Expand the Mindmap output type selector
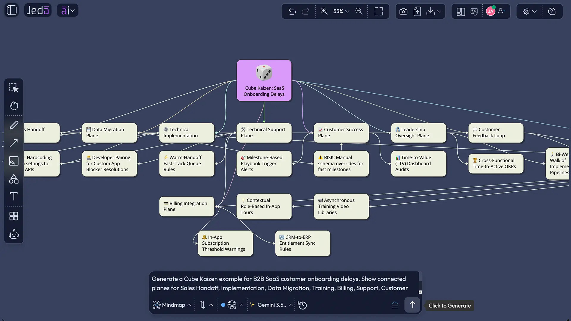The image size is (571, 321). pos(172,305)
